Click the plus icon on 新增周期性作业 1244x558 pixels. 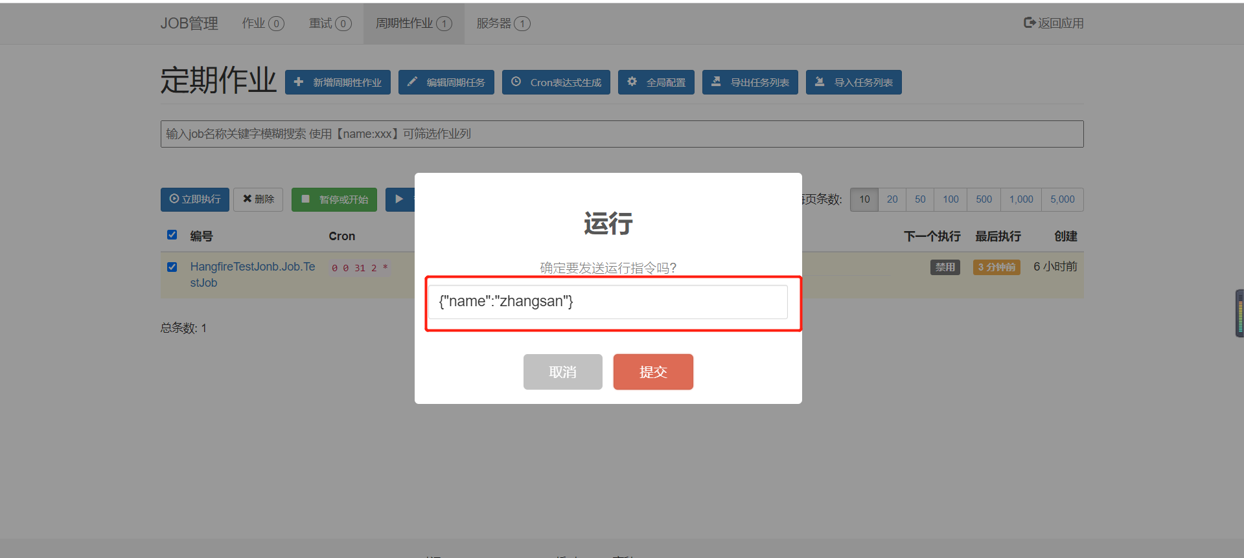click(299, 82)
